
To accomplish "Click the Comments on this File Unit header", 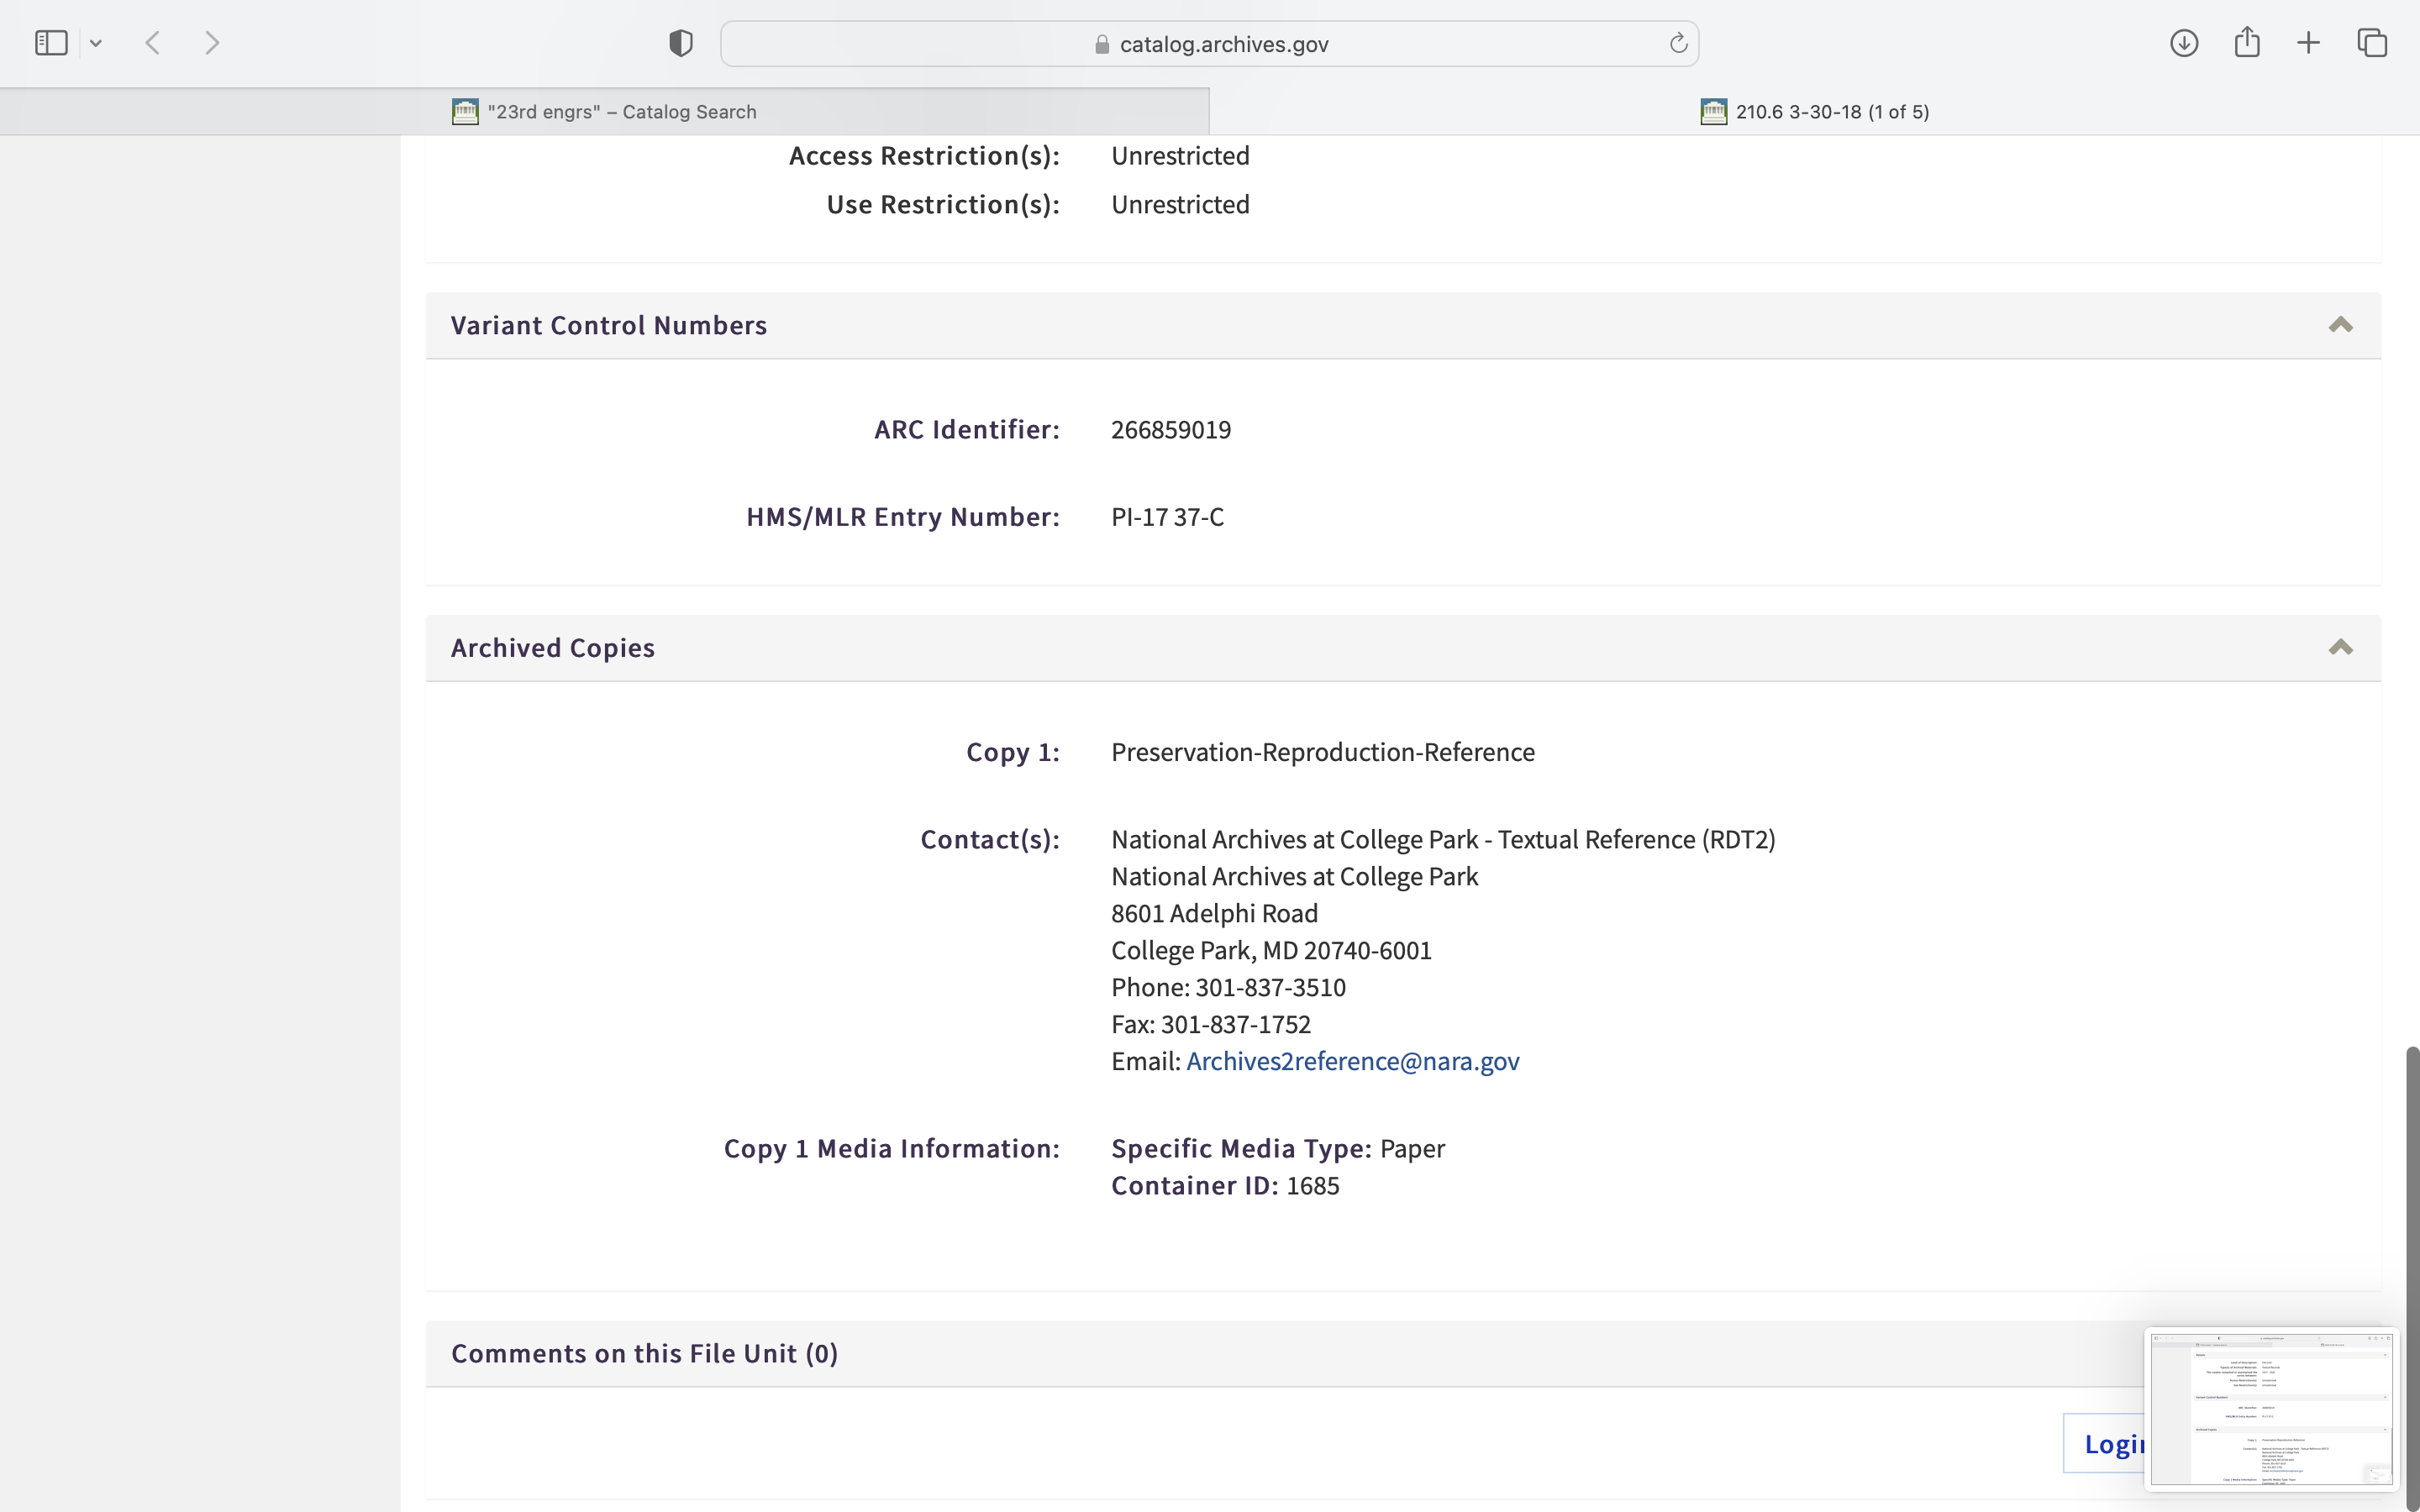I will tap(644, 1353).
